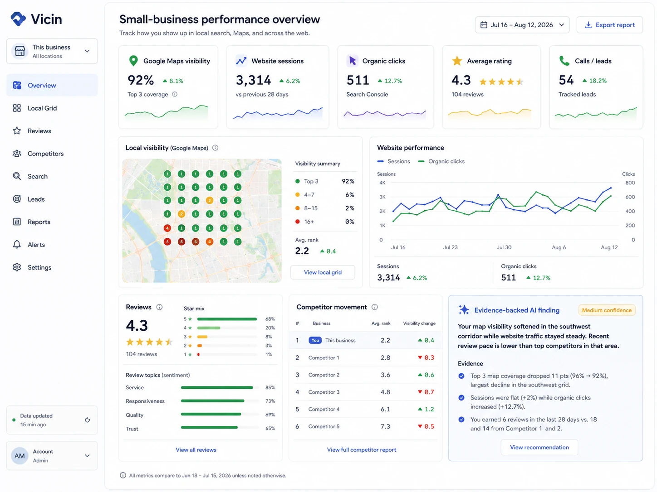Go to Local Grid in sidebar
The height and width of the screenshot is (492, 657).
point(52,108)
